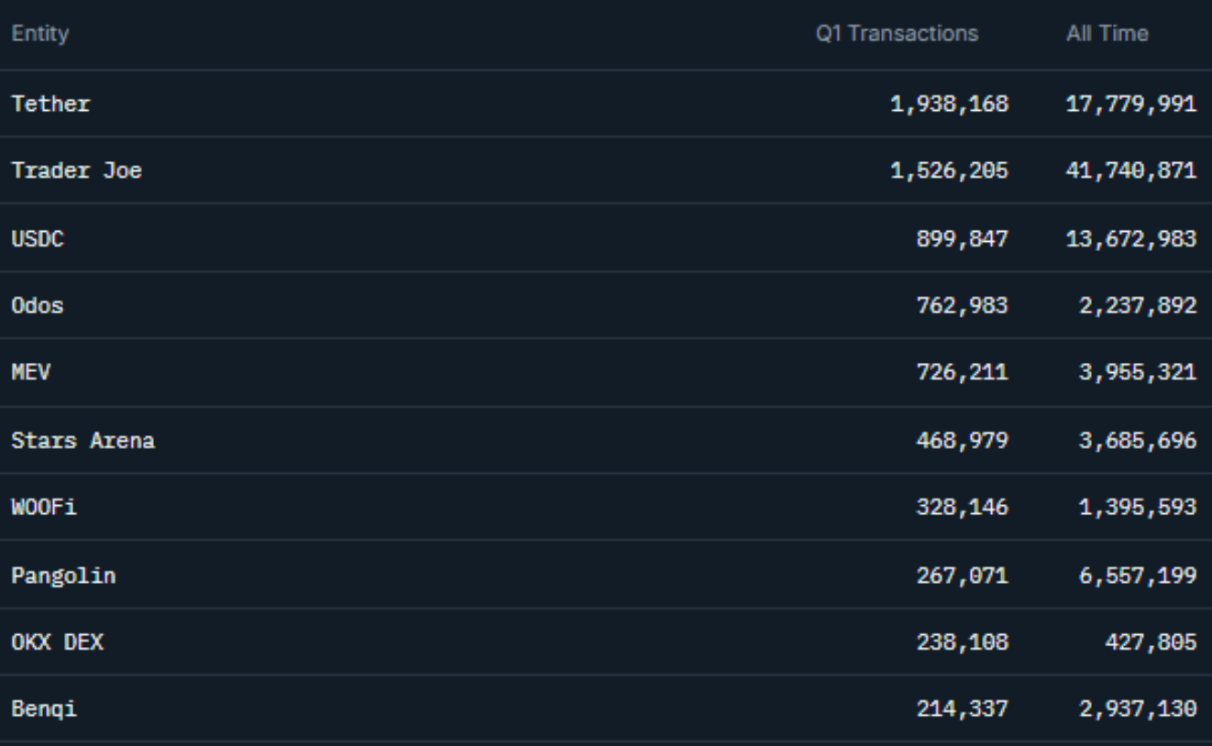Click the USDC entity name
Screen dimensions: 1212x746
click(38, 238)
